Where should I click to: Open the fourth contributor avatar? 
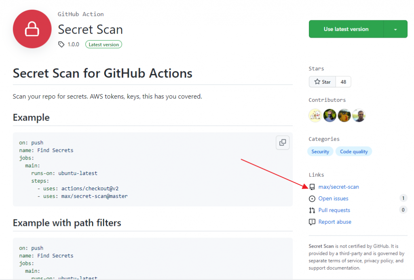pyautogui.click(x=359, y=115)
